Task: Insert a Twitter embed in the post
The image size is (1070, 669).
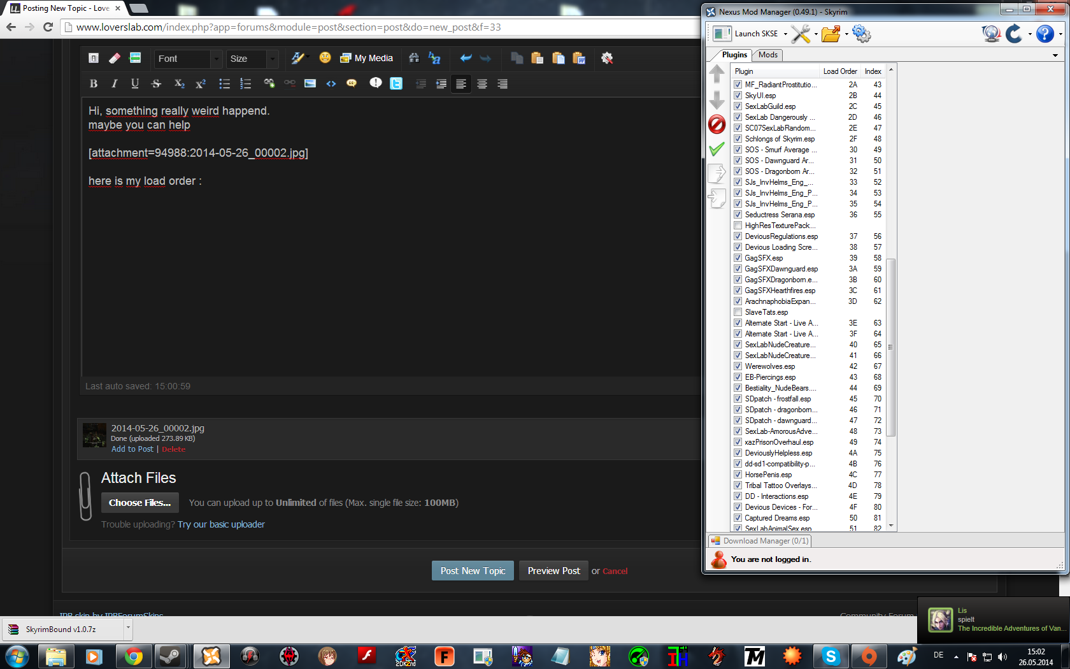Action: point(396,83)
